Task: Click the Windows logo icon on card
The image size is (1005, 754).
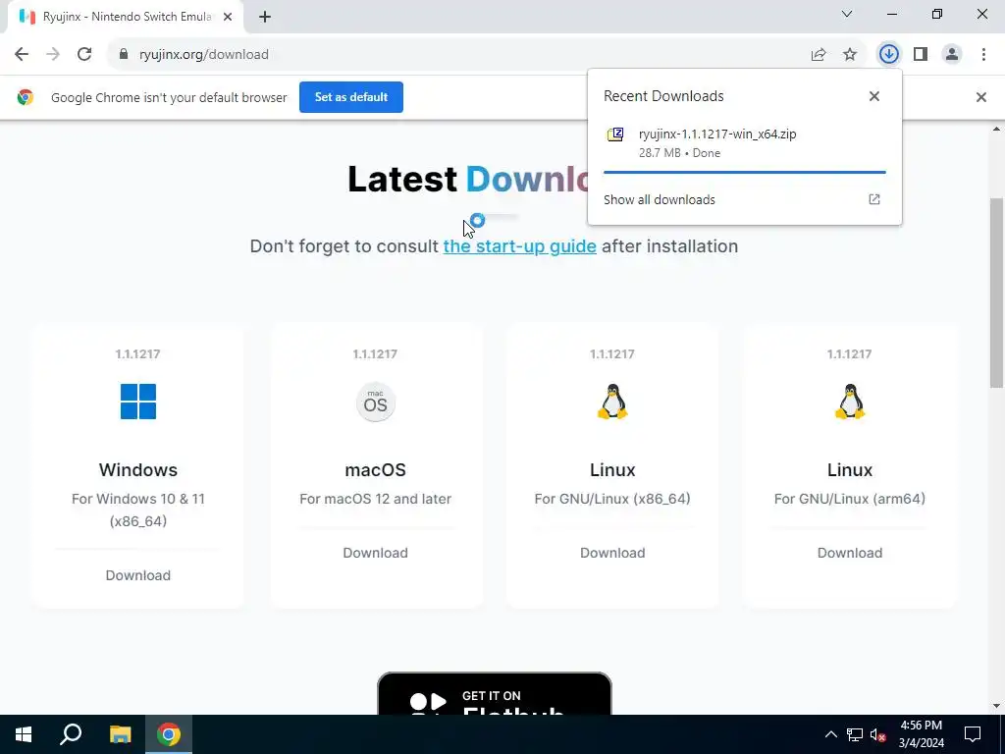Action: (x=138, y=402)
